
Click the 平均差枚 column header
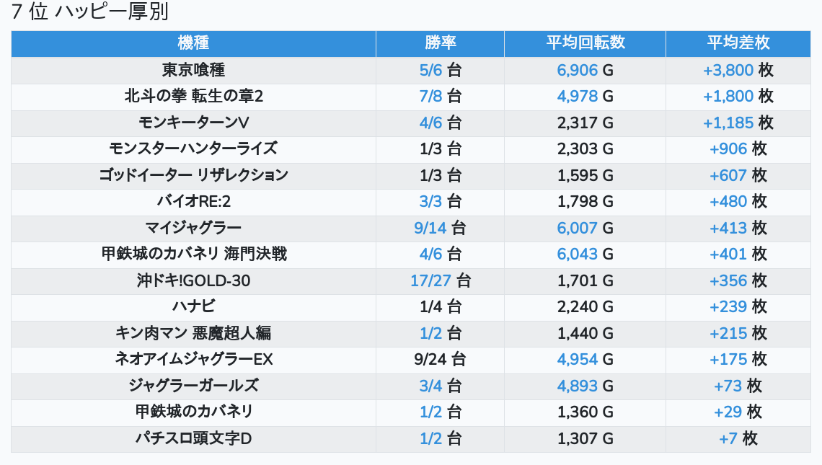[738, 43]
